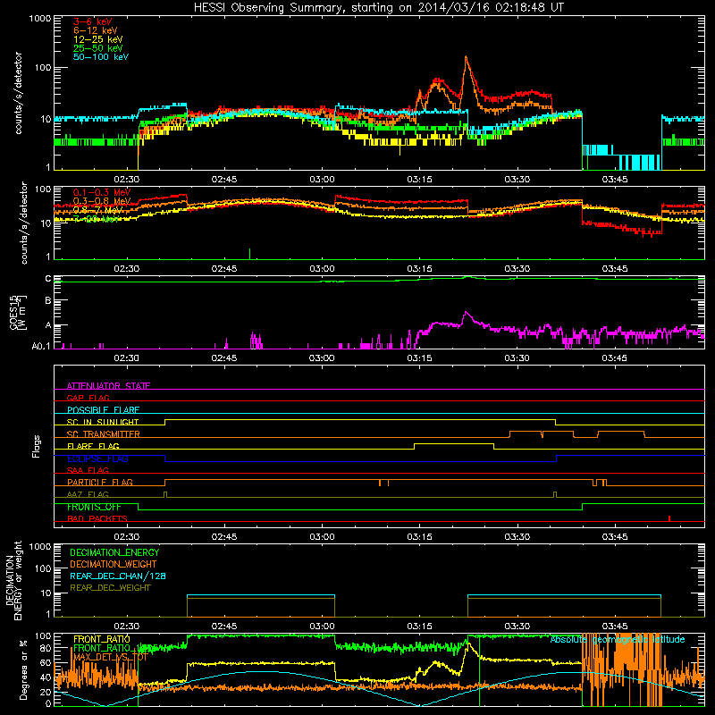Click the yellow FLARE_FLAG raised step segment
Screen dimensions: 715x715
tap(454, 443)
